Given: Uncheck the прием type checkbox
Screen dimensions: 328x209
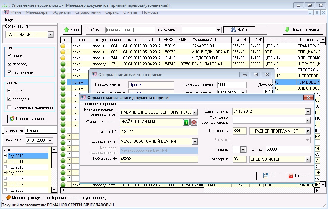Looking at the screenshot, I should pyautogui.click(x=10, y=56).
